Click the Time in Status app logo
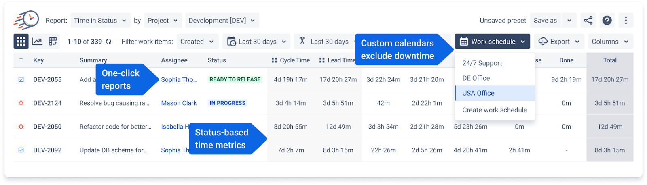 click(26, 20)
